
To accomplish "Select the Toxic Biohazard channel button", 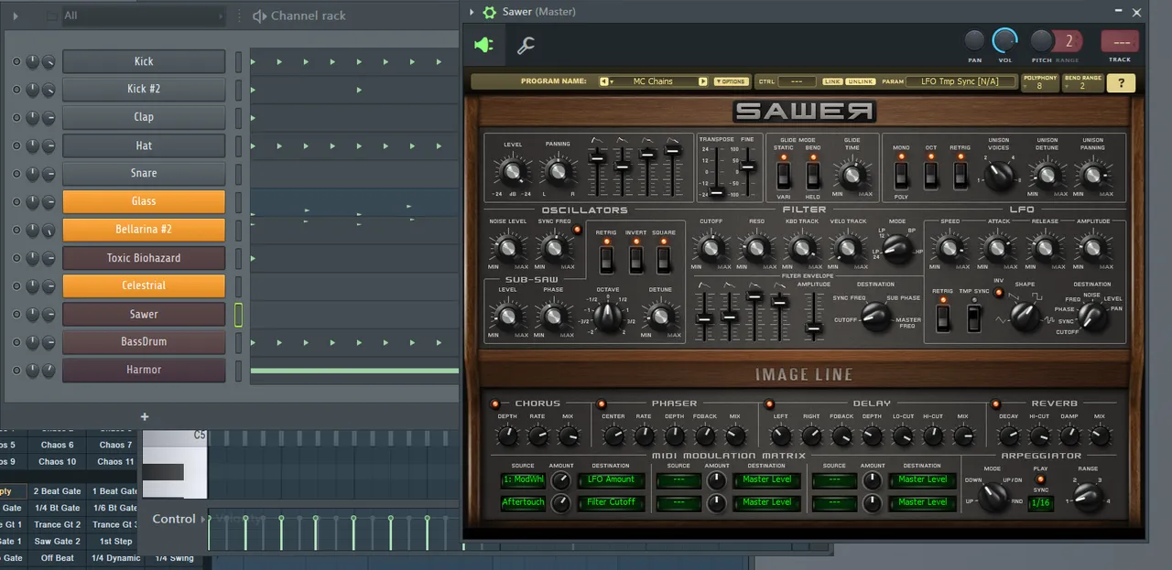I will (144, 258).
